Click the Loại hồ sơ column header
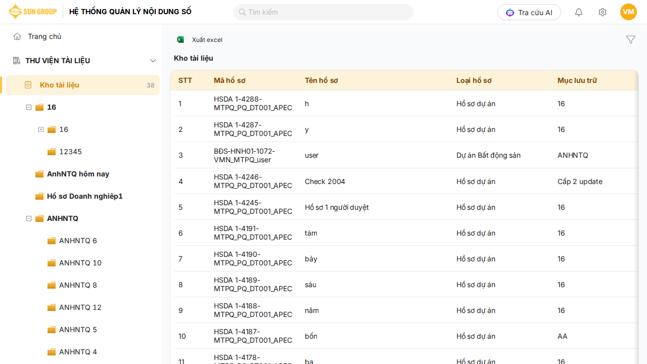The image size is (647, 364). pyautogui.click(x=474, y=80)
